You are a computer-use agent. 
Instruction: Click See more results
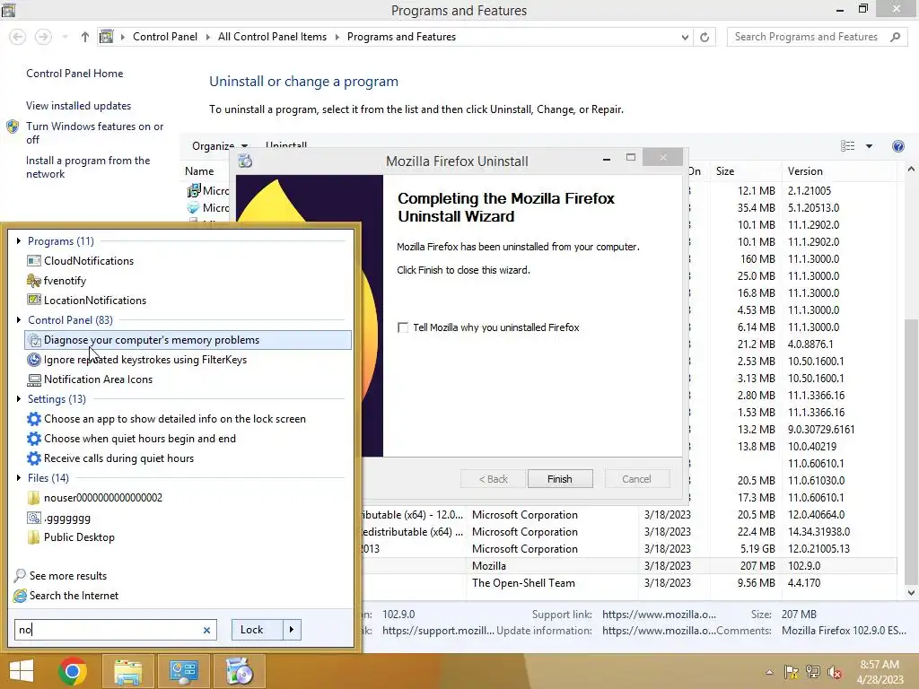68,576
